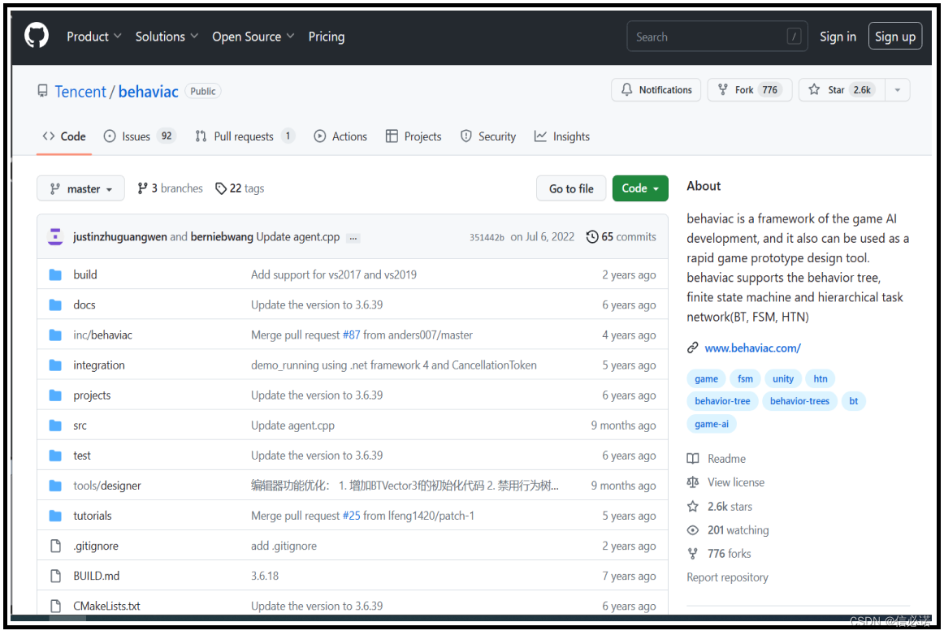Image resolution: width=944 pixels, height=635 pixels.
Task: Click the star icon beside 2.6k stars
Action: [x=693, y=506]
